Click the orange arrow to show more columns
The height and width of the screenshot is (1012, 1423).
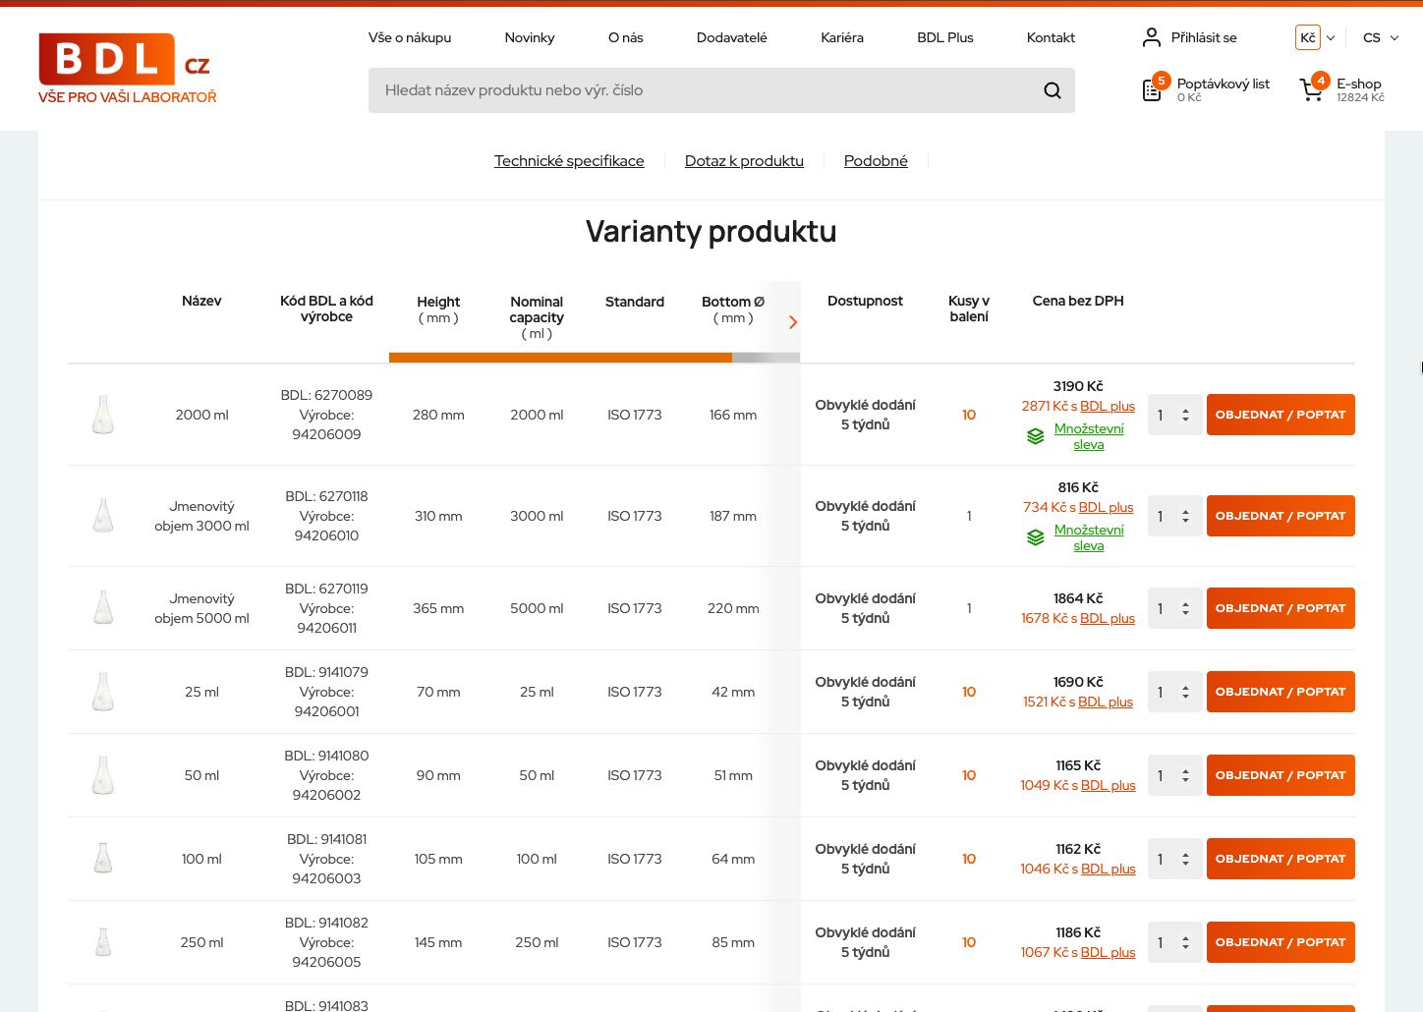click(x=793, y=322)
